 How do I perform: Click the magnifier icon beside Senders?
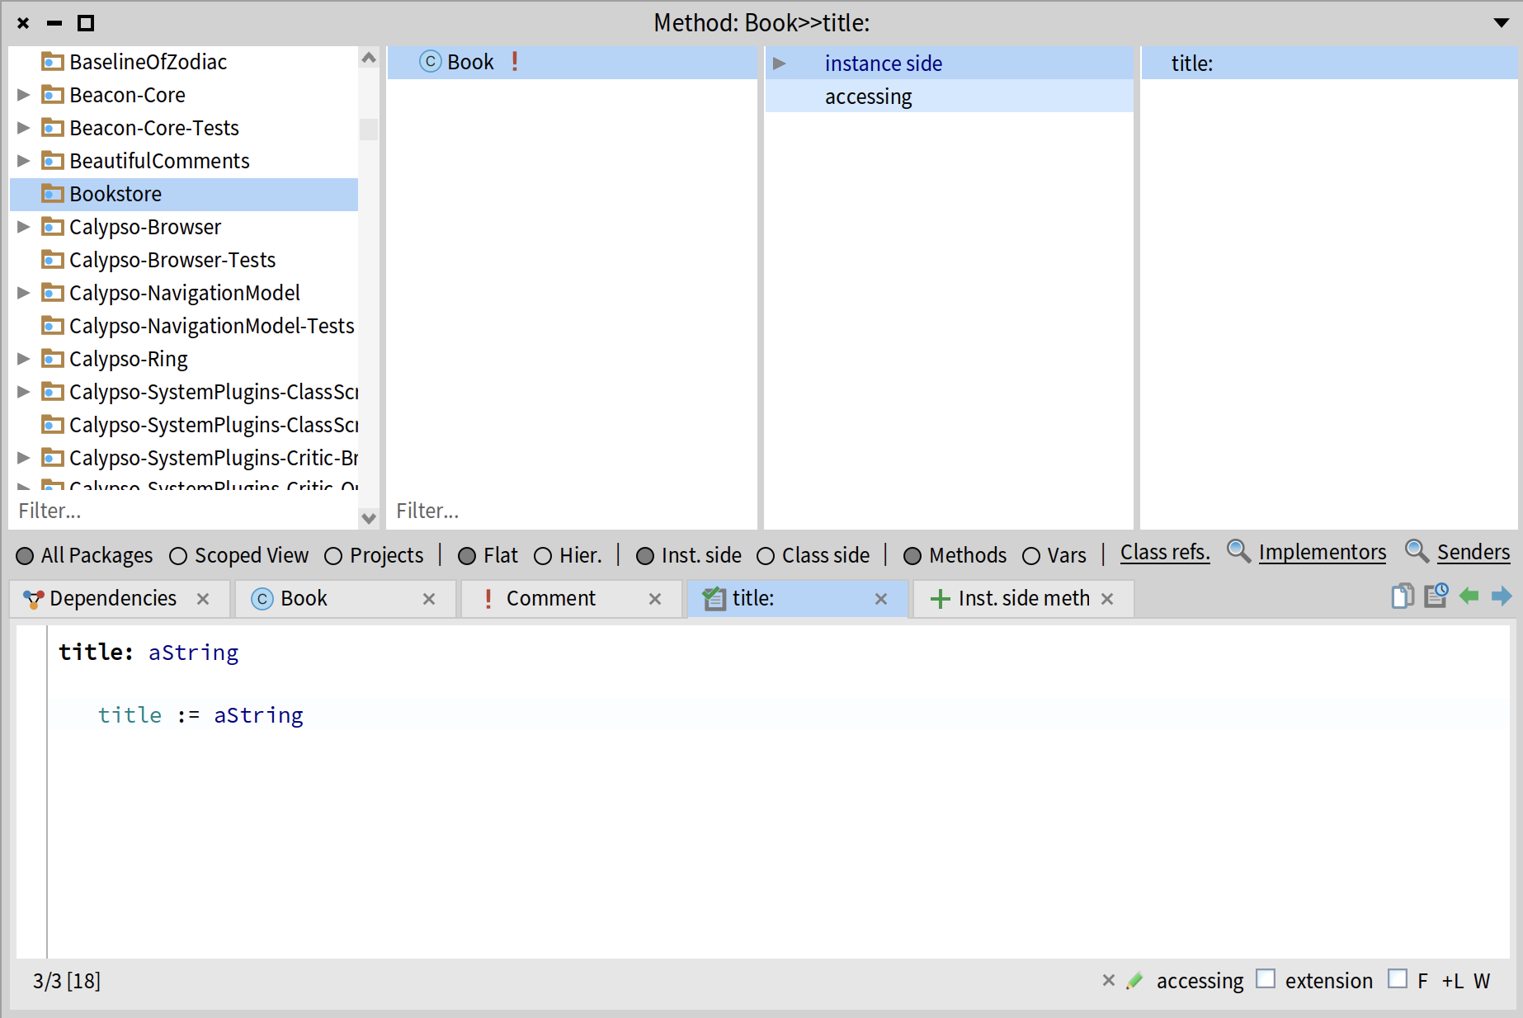[x=1417, y=551]
